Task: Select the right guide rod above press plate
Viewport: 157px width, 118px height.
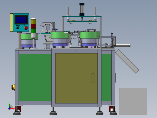Action: (x=95, y=11)
